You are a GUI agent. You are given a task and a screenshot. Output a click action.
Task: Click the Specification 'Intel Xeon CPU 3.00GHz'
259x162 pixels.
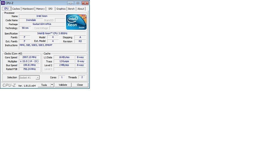click(x=52, y=33)
